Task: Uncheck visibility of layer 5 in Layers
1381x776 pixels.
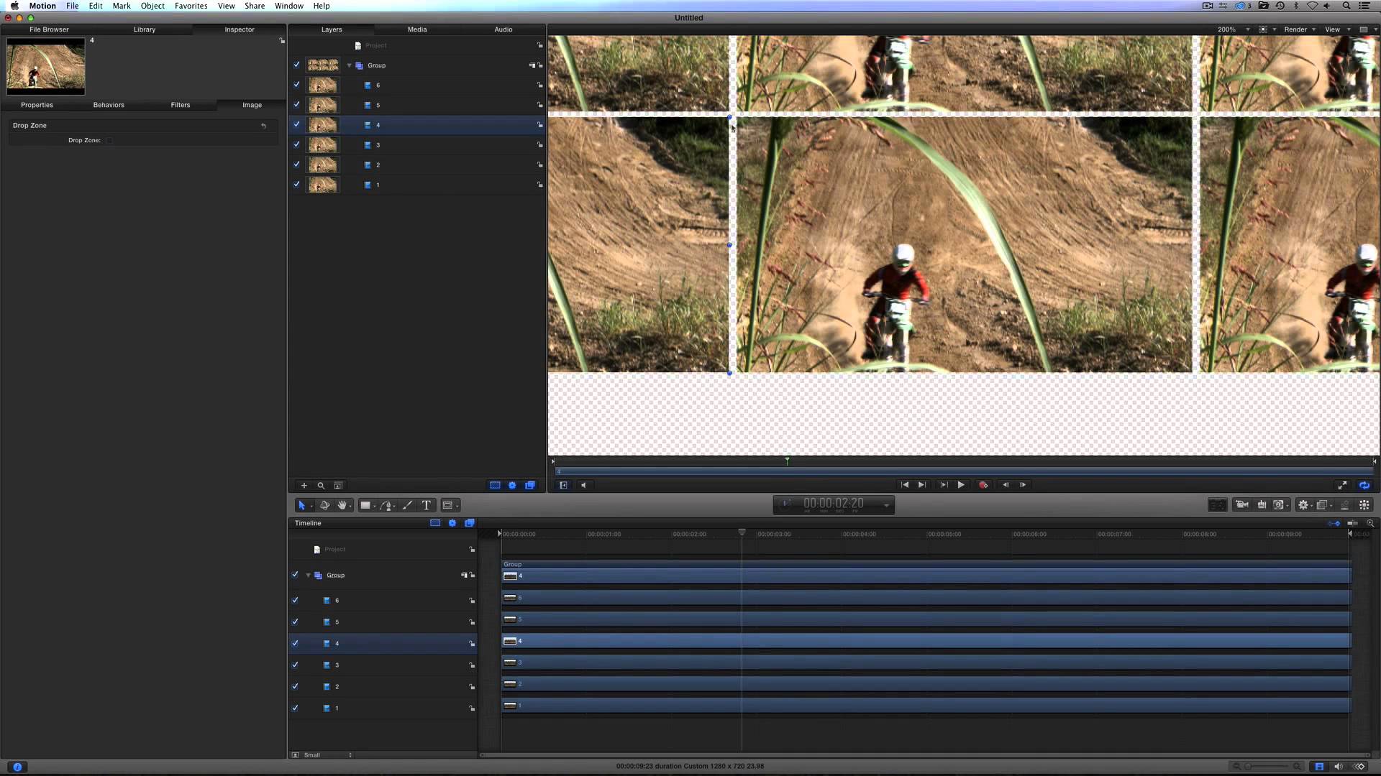Action: click(x=296, y=105)
